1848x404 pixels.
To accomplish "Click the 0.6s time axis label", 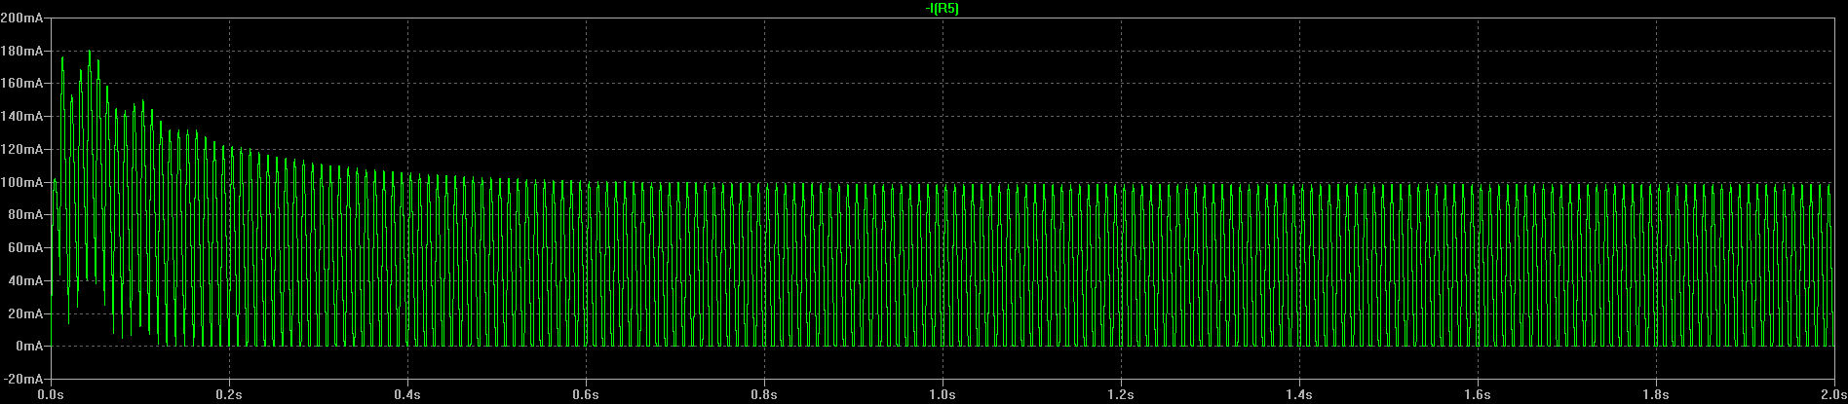I will (586, 395).
